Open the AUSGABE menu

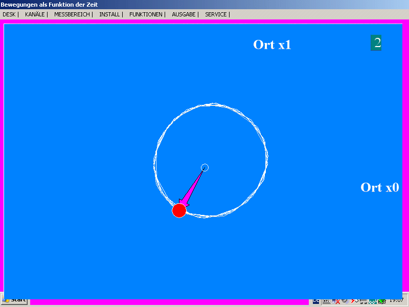click(184, 14)
